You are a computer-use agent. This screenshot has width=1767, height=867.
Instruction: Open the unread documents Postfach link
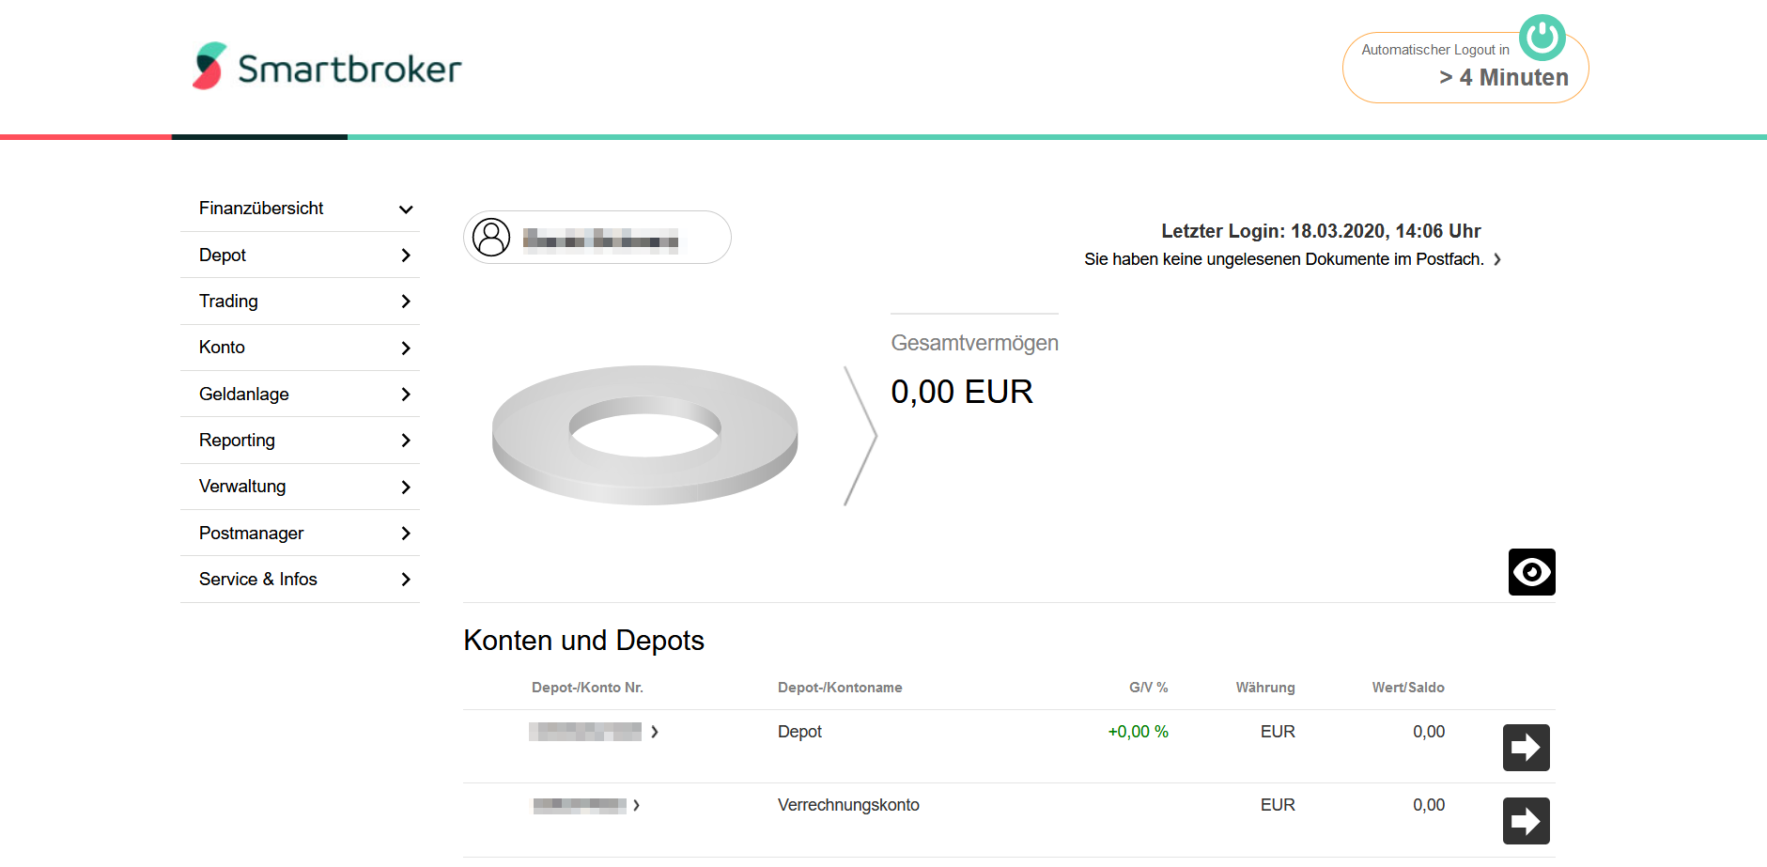[1283, 259]
